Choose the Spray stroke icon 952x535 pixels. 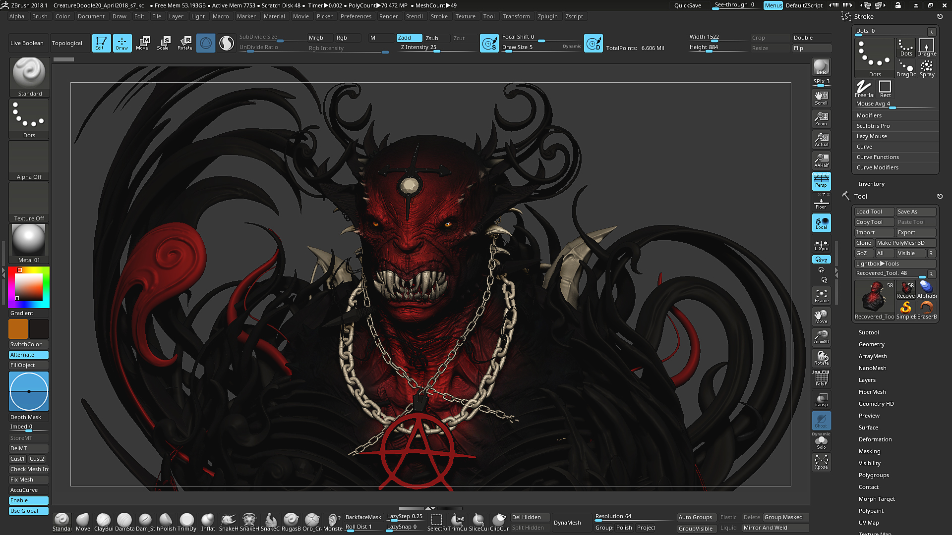(x=927, y=68)
